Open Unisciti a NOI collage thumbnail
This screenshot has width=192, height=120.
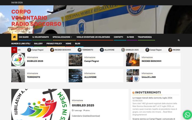133,75
